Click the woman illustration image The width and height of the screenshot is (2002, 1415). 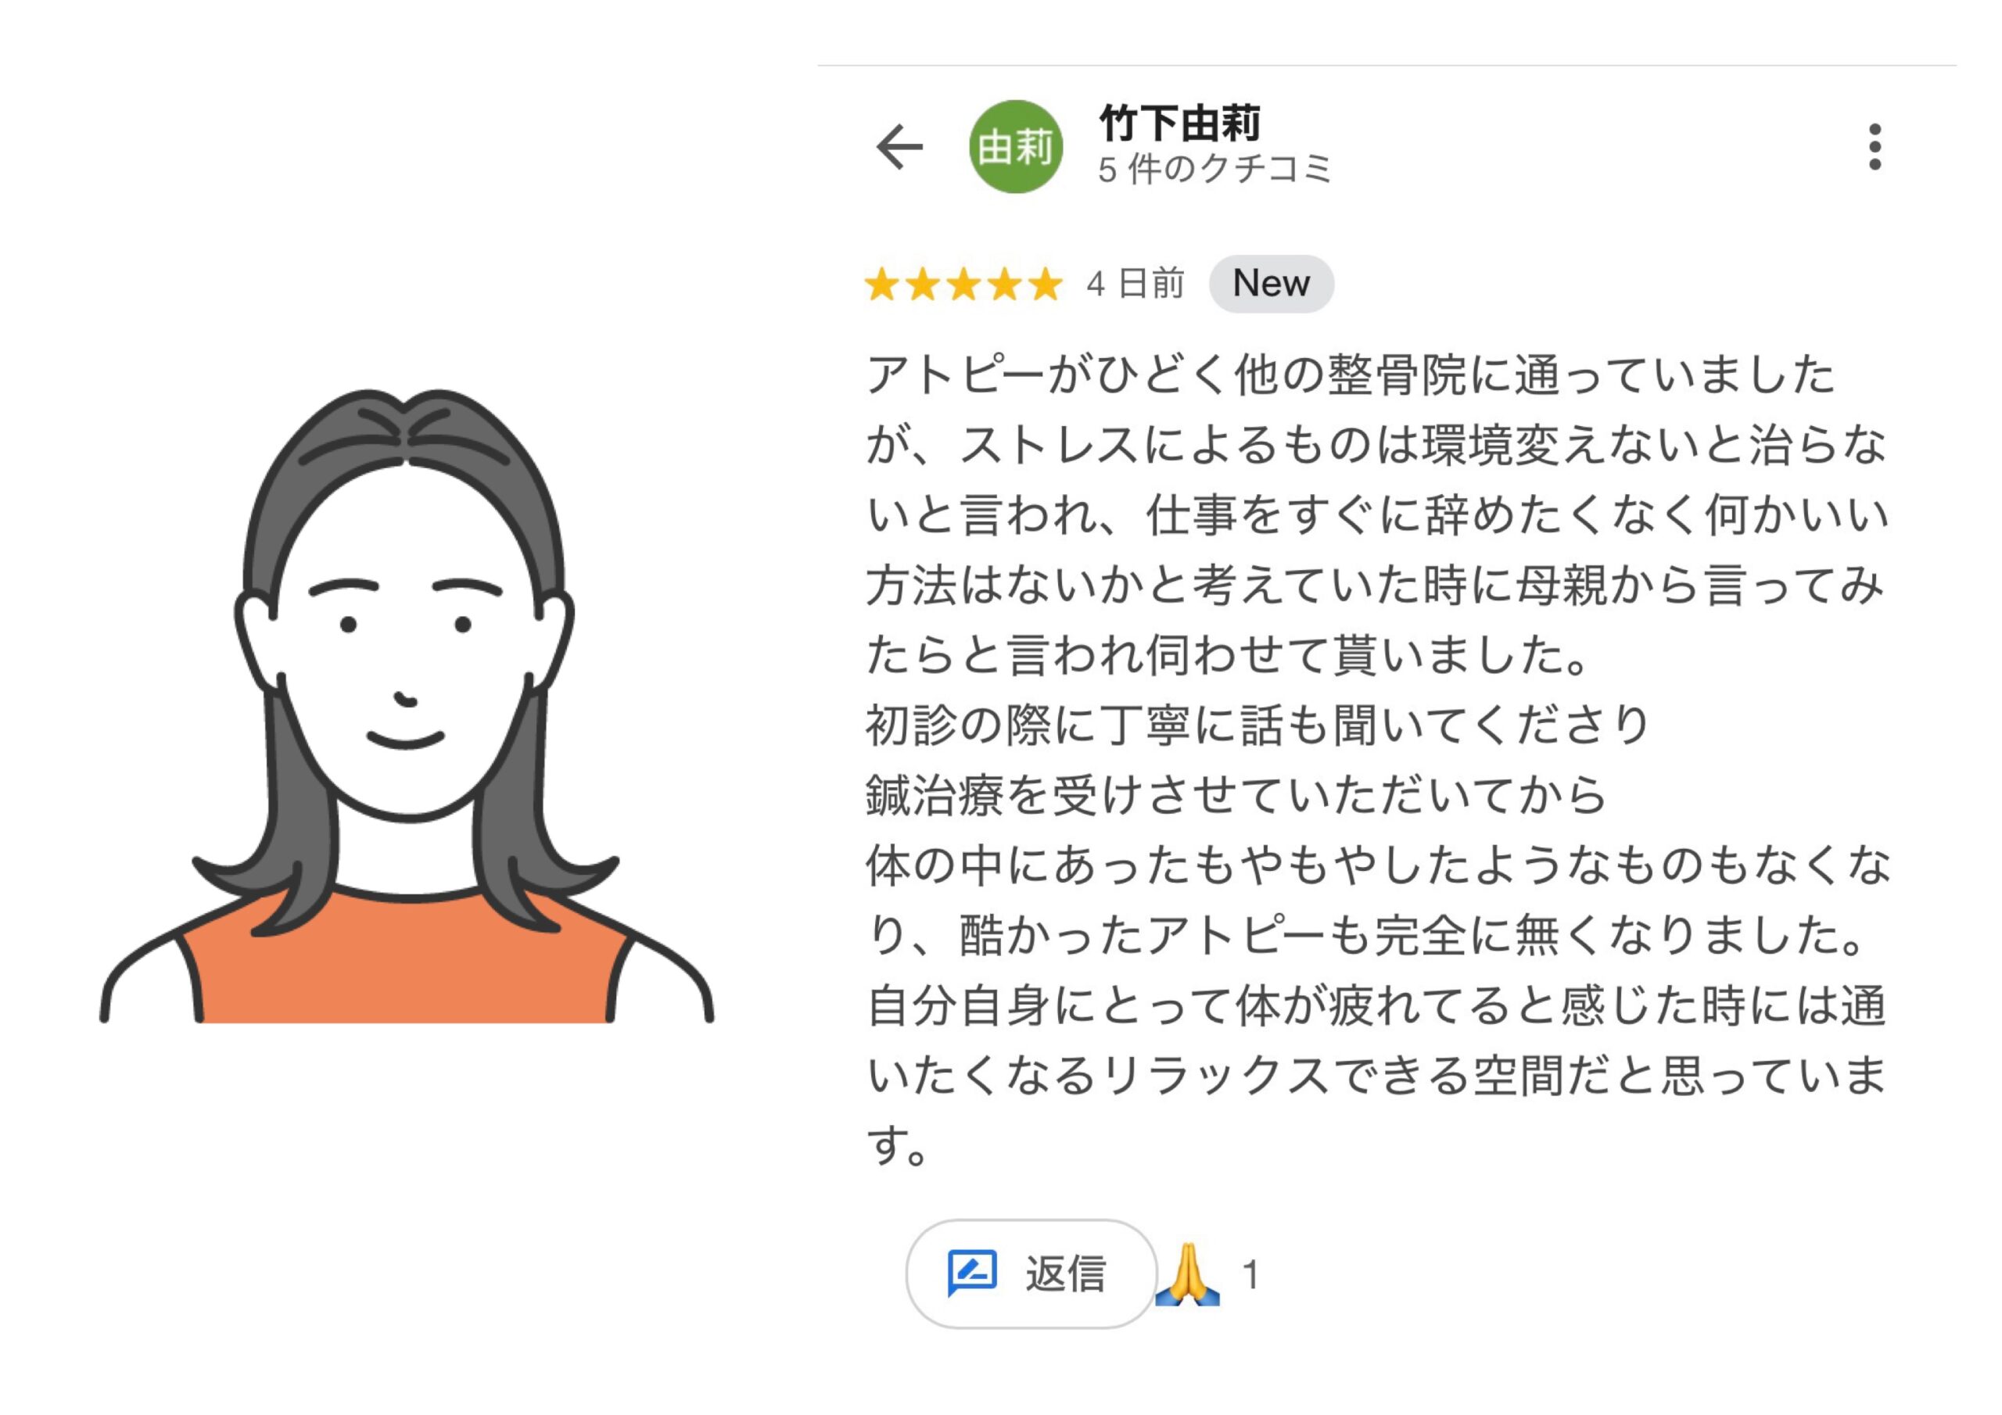point(407,697)
